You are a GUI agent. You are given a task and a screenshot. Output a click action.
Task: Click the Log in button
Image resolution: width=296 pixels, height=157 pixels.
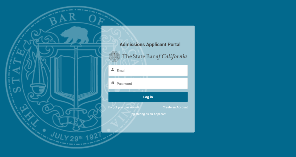pyautogui.click(x=148, y=97)
